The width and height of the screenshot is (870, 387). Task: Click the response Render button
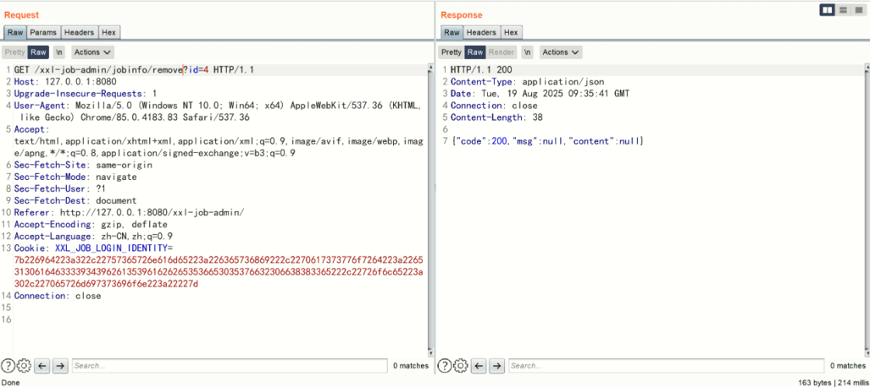(502, 52)
